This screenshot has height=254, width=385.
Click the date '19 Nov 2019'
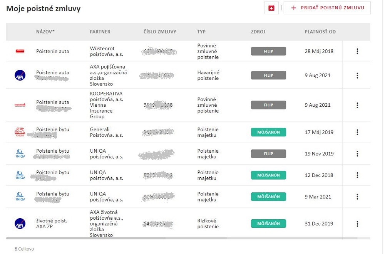[x=319, y=154]
